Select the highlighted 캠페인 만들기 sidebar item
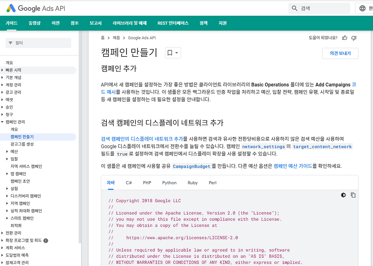Image resolution: width=373 pixels, height=266 pixels. [22, 137]
